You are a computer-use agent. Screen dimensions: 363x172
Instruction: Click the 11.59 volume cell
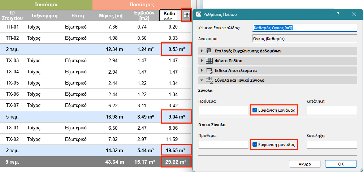(x=172, y=139)
